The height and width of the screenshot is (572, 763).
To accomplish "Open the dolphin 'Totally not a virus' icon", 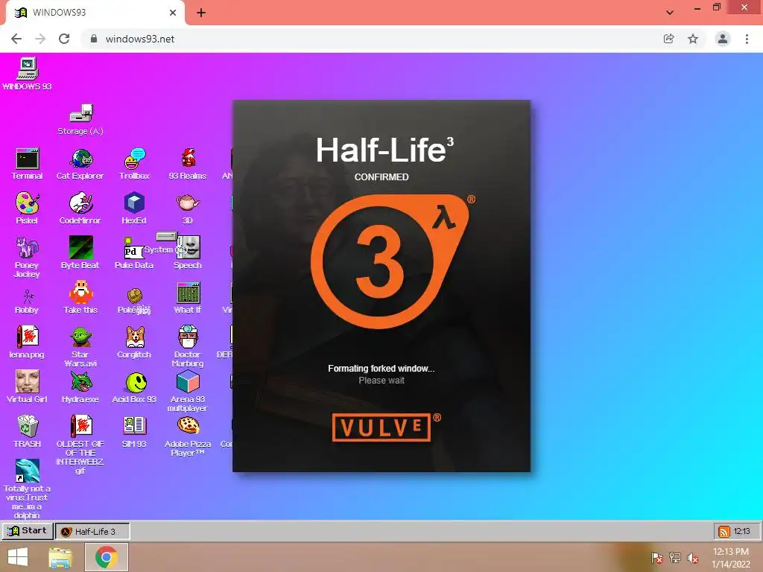I will [x=27, y=489].
